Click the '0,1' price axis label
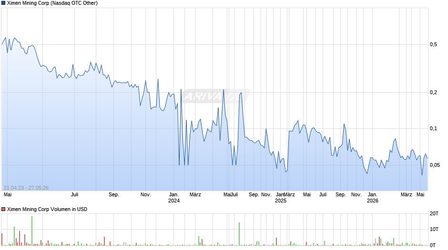The width and height of the screenshot is (448, 250). point(433,128)
